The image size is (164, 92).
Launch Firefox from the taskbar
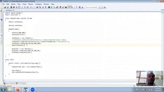pyautogui.click(x=18, y=90)
